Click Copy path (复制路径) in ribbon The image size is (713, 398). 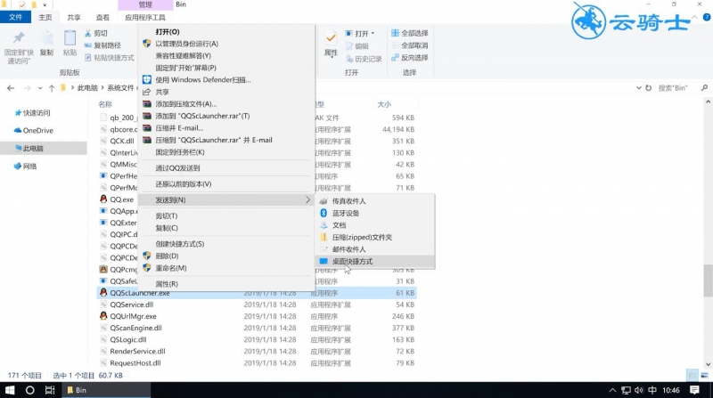coord(102,45)
